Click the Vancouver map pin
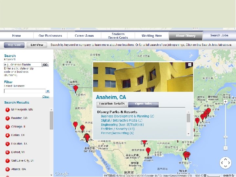 [x=76, y=89]
